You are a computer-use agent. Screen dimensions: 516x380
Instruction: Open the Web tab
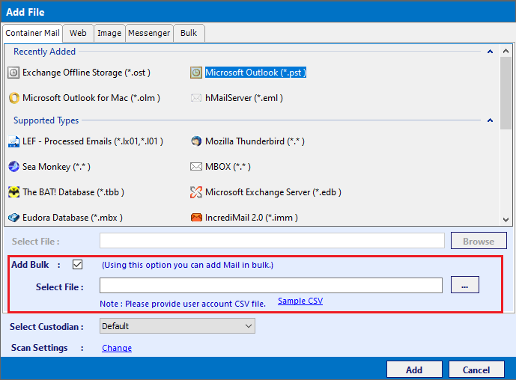[78, 33]
